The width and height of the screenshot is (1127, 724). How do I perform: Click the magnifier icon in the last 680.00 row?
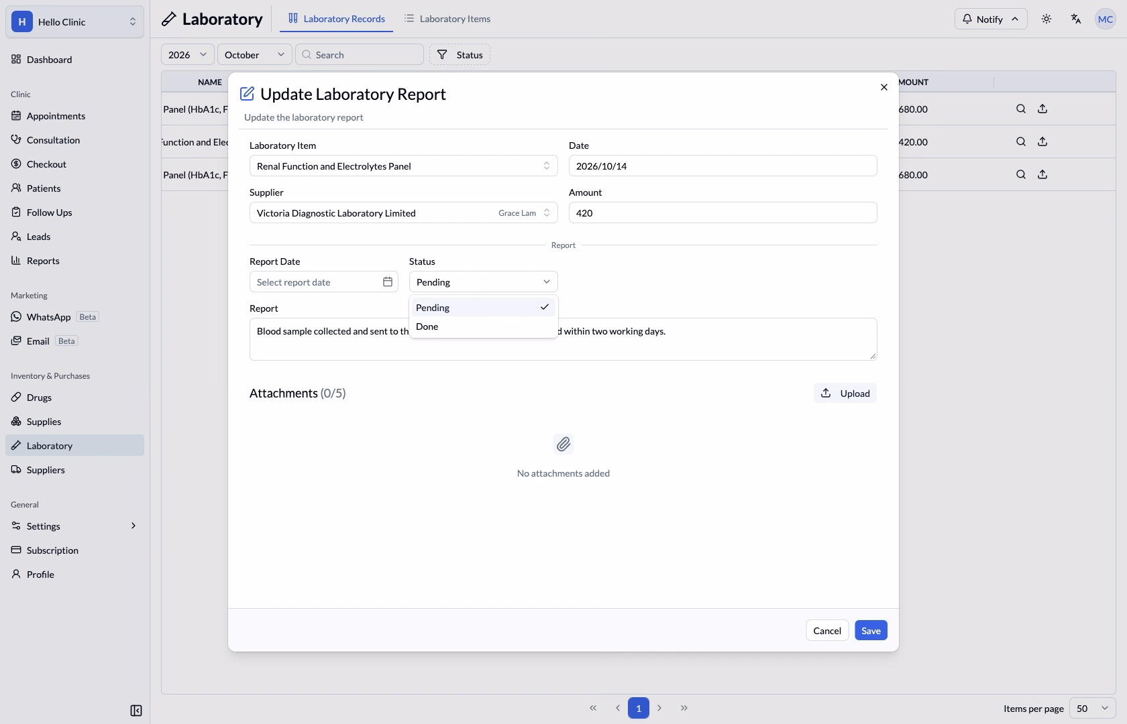pyautogui.click(x=1021, y=174)
